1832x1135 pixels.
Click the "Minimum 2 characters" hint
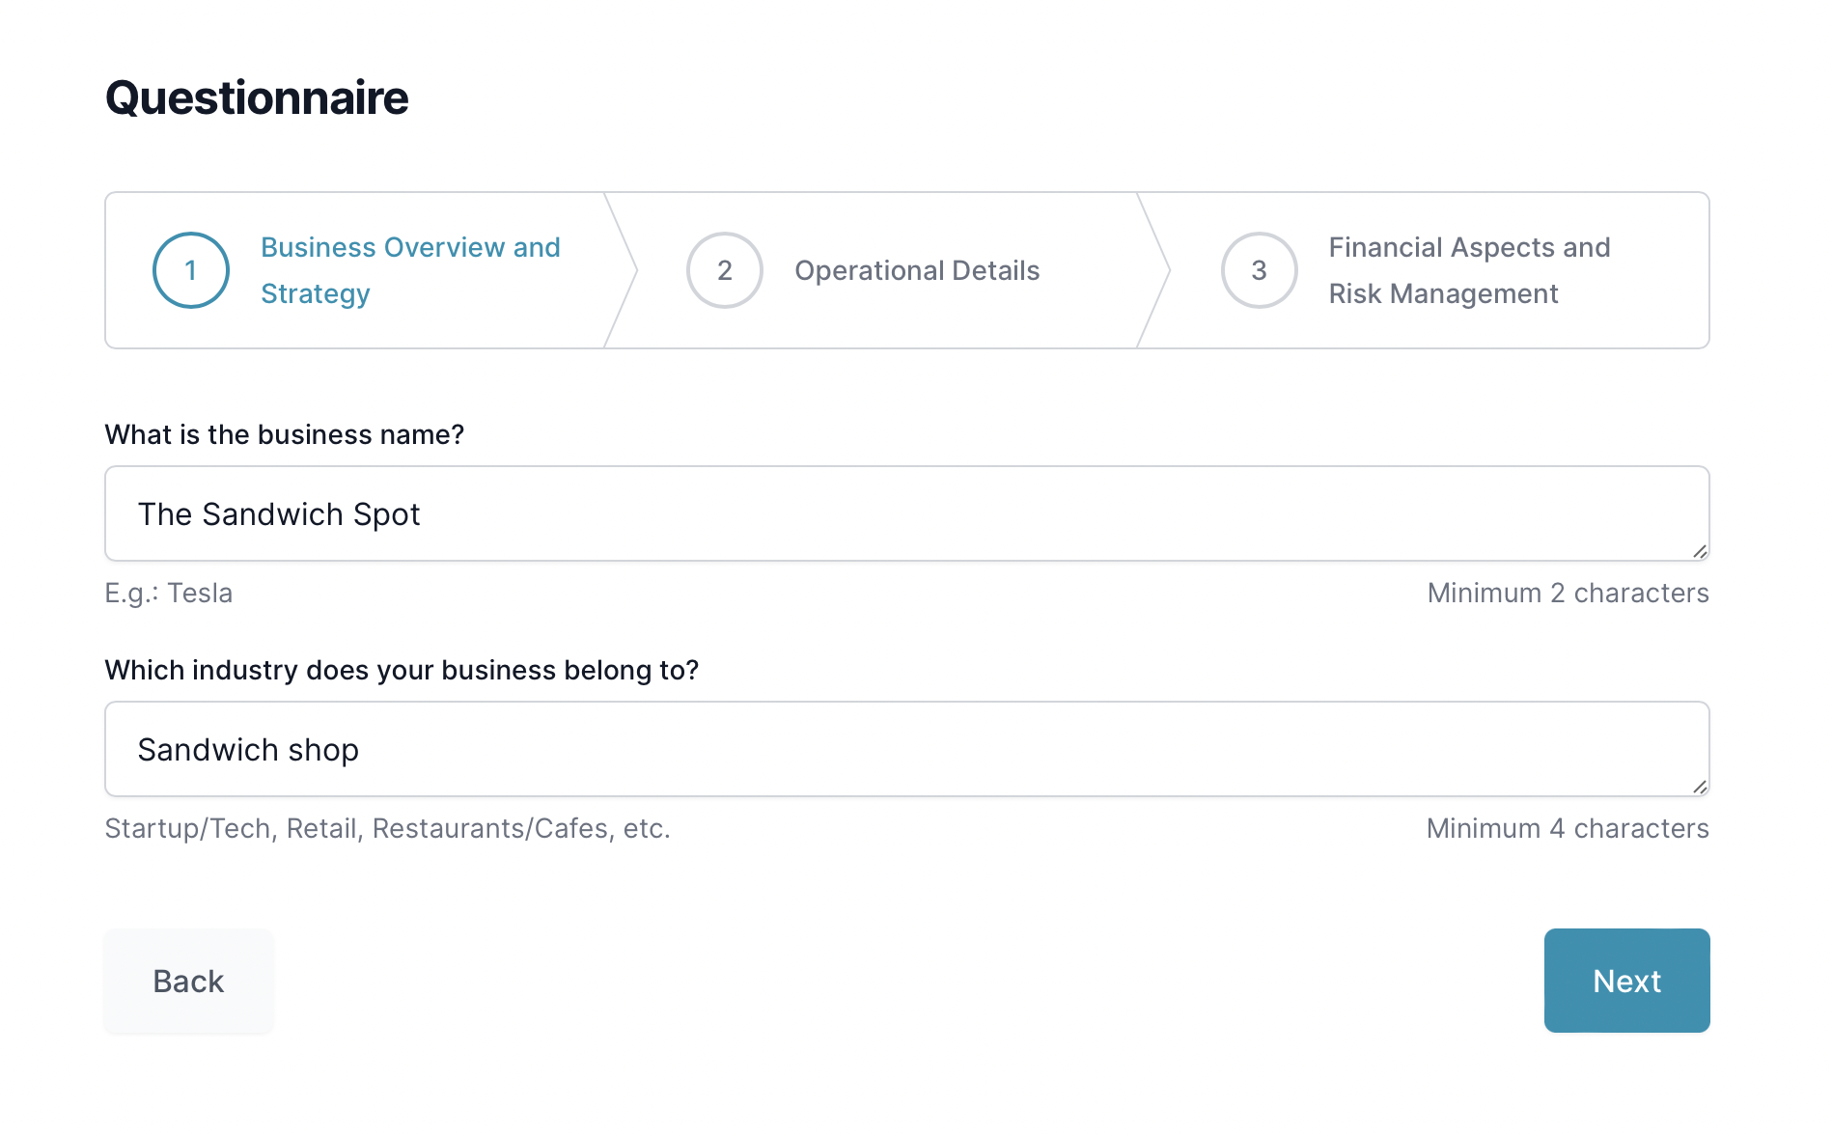[1568, 593]
